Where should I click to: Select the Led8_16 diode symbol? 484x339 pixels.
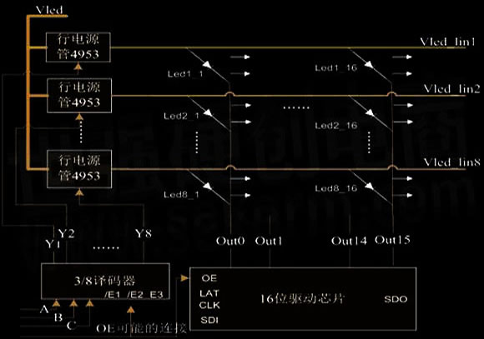[x=369, y=187]
